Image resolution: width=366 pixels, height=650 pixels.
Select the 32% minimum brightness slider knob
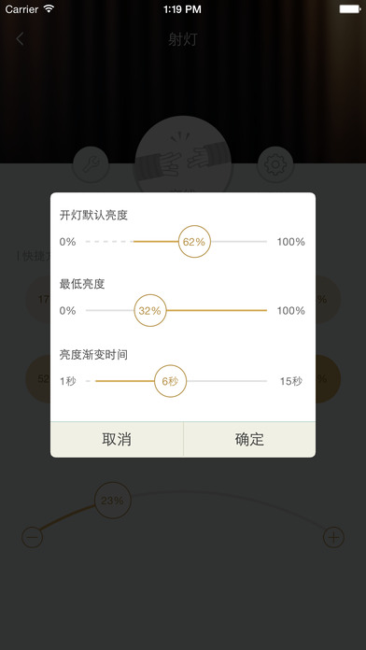pyautogui.click(x=150, y=310)
